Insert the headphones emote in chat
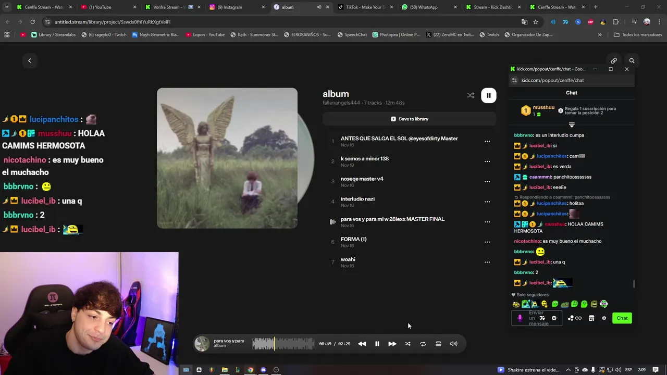The height and width of the screenshot is (375, 667). [604, 304]
